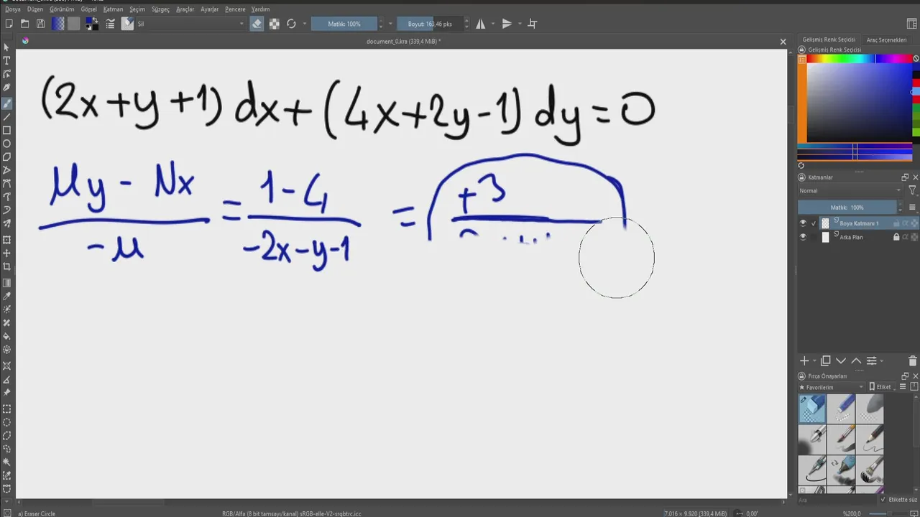This screenshot has height=517, width=920.
Task: Select the Calligraphy tool
Action: coord(6,88)
